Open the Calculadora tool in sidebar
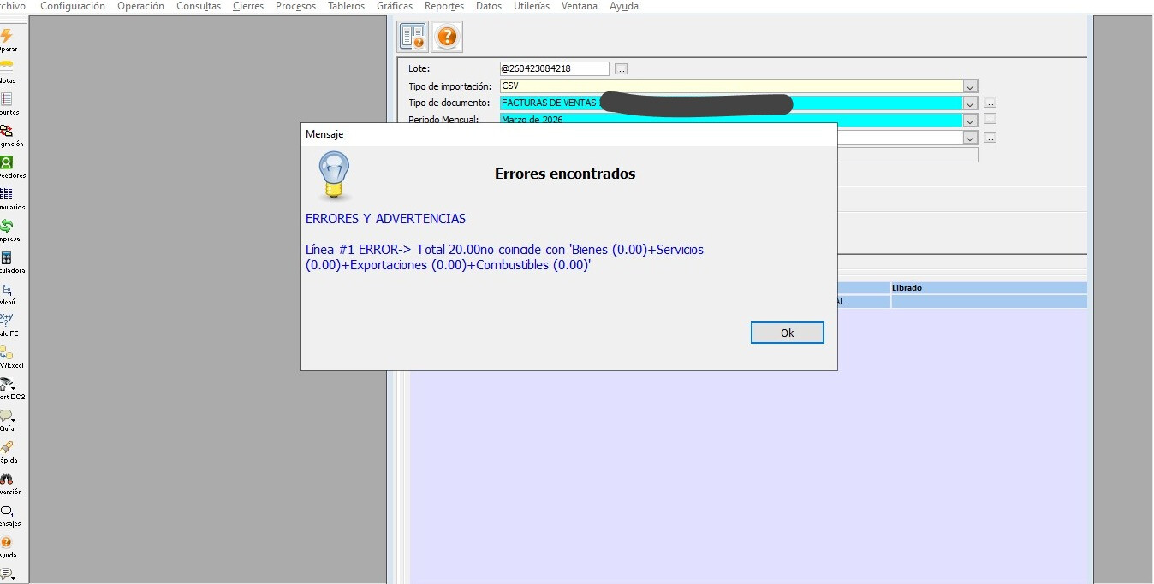Screen dimensions: 1154x584 point(7,258)
